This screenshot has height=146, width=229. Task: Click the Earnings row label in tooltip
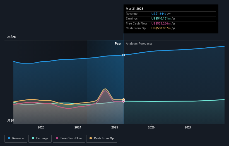[x=132, y=18]
